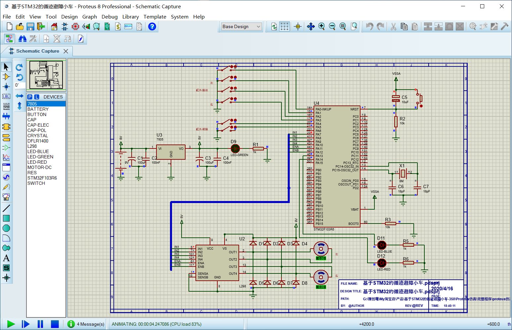Run the simulation with Play
Image resolution: width=512 pixels, height=330 pixels.
[11, 324]
